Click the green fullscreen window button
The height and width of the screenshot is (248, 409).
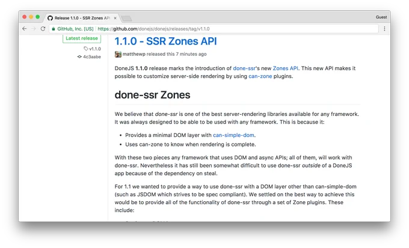coord(37,17)
